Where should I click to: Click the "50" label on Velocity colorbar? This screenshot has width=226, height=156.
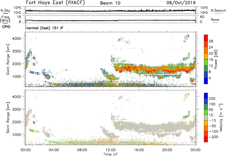[211, 110]
